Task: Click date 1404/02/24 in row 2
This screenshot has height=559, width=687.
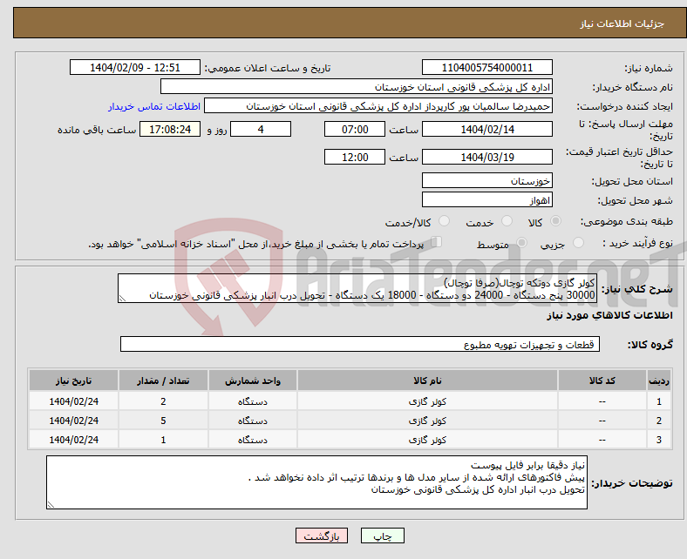Action: coord(73,421)
